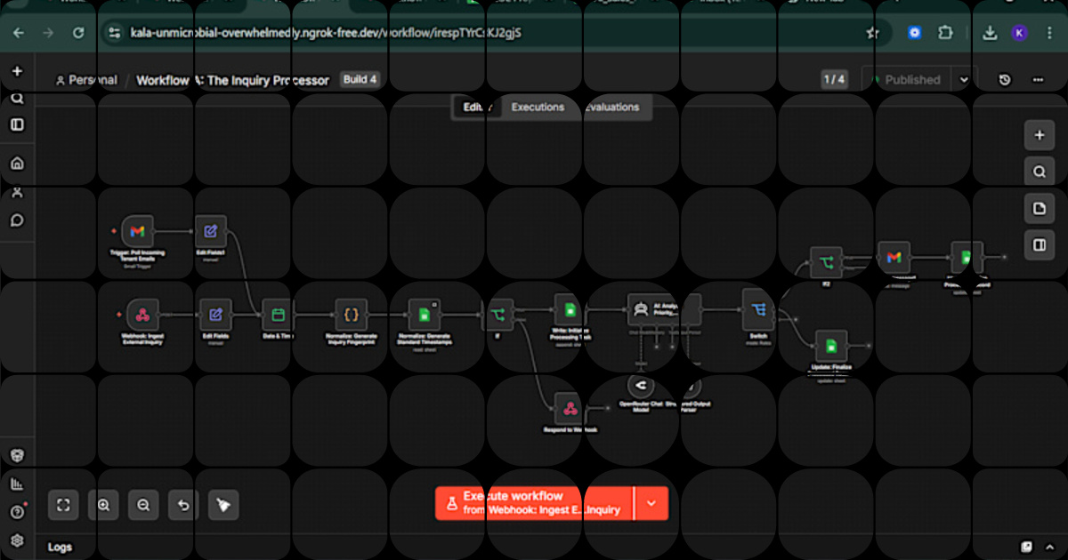This screenshot has height=560, width=1068.
Task: Click the Published button
Action: pyautogui.click(x=907, y=80)
